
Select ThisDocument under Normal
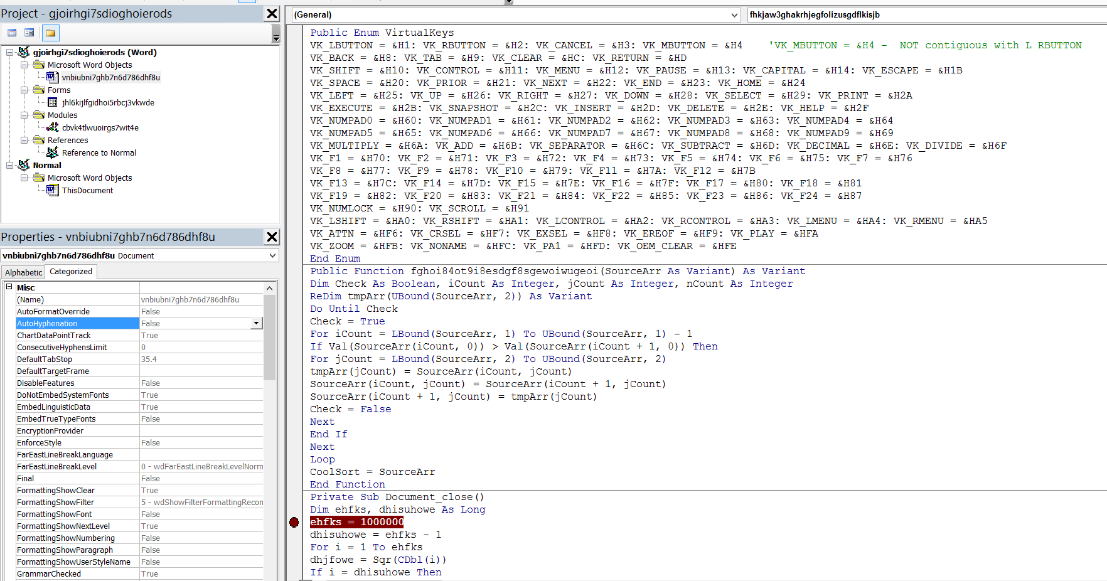coord(87,190)
